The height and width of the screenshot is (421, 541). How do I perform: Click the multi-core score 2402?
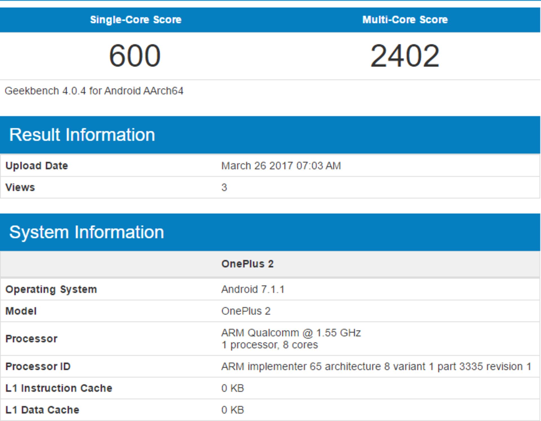pyautogui.click(x=405, y=56)
